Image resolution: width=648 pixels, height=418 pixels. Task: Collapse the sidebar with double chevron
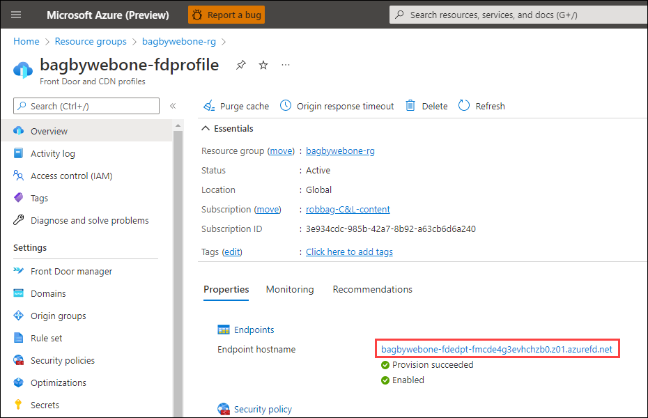point(173,106)
